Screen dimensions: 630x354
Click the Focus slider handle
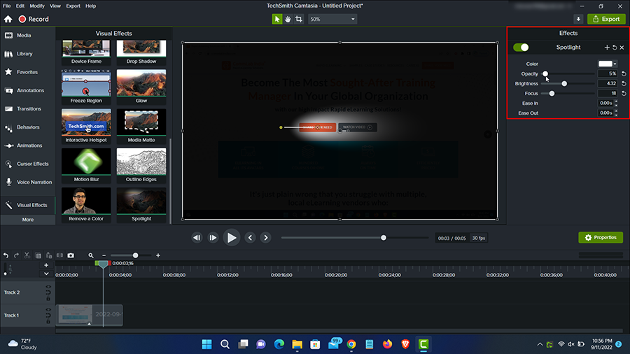(552, 94)
